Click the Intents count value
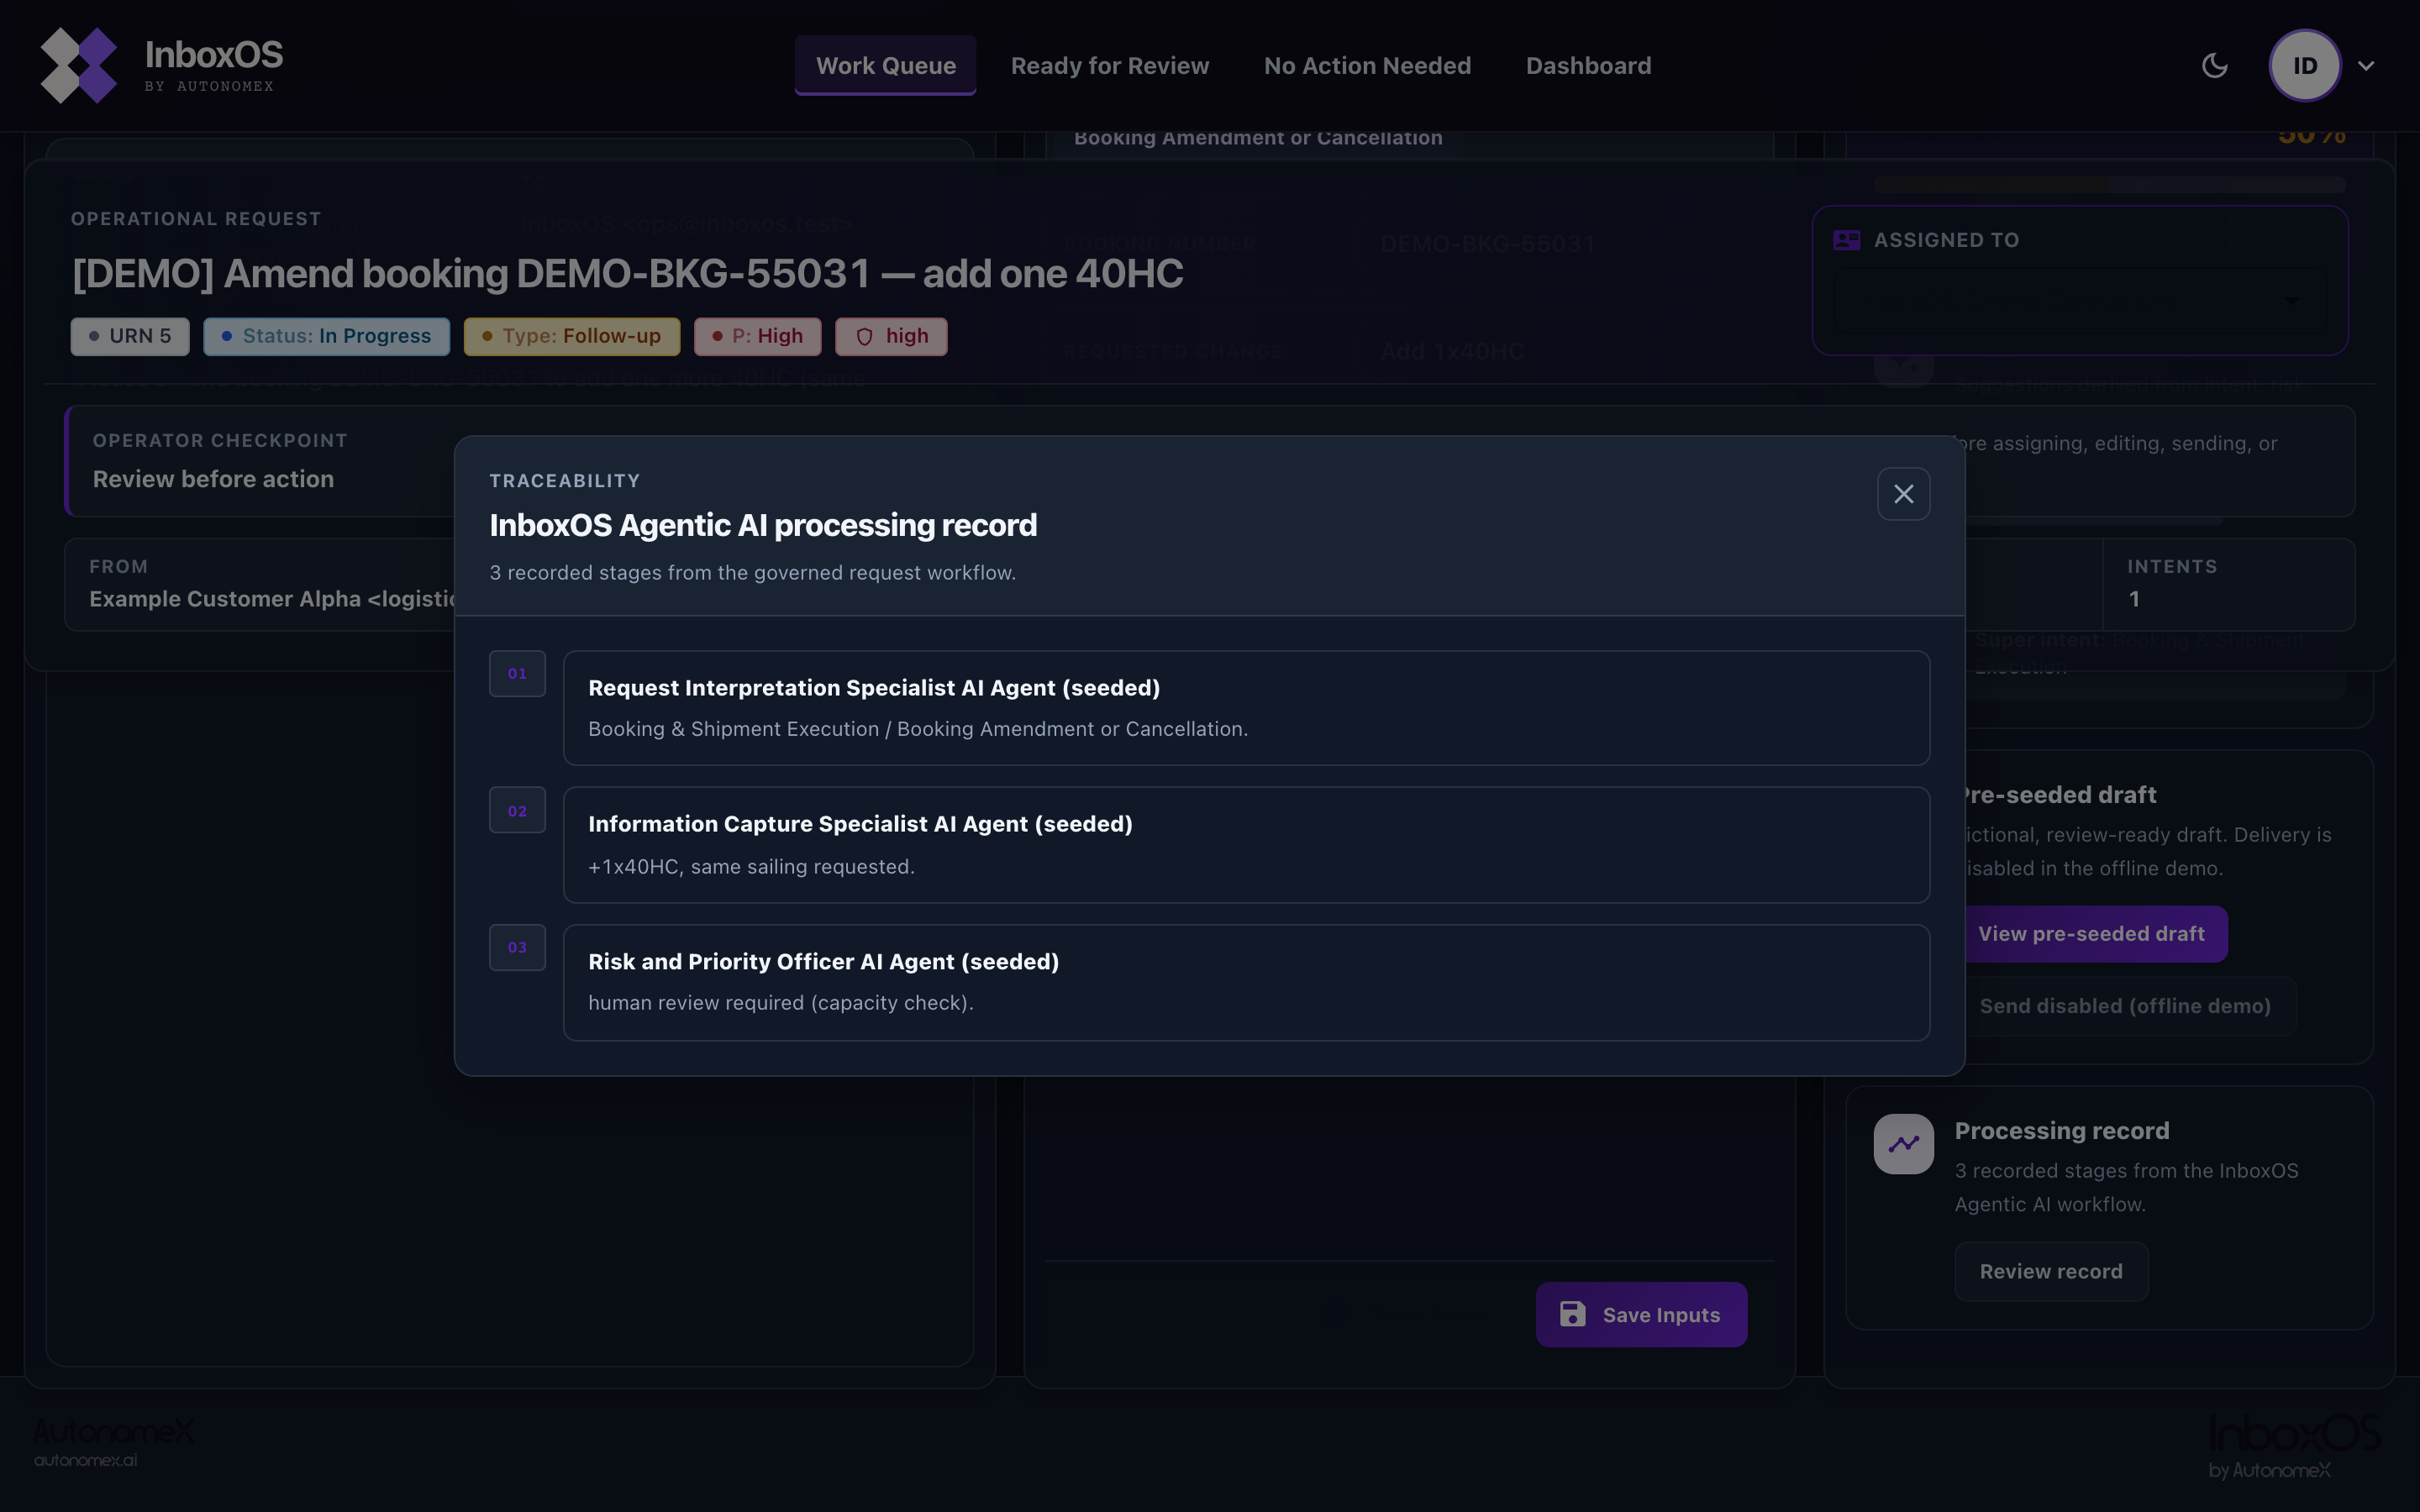 [2133, 599]
